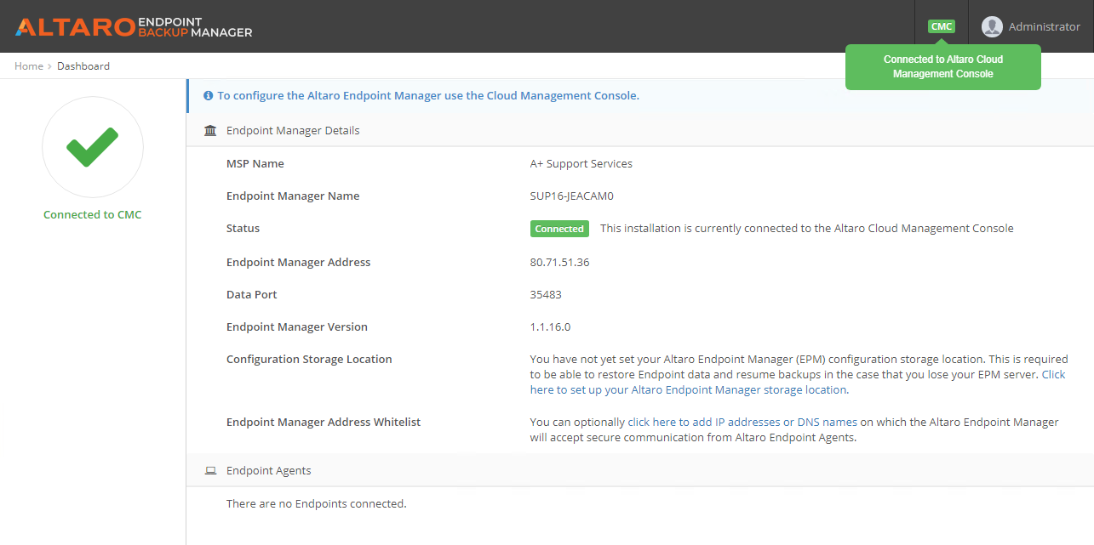Screen dimensions: 1094x545
Task: Click the Data Port label
Action: [x=252, y=294]
